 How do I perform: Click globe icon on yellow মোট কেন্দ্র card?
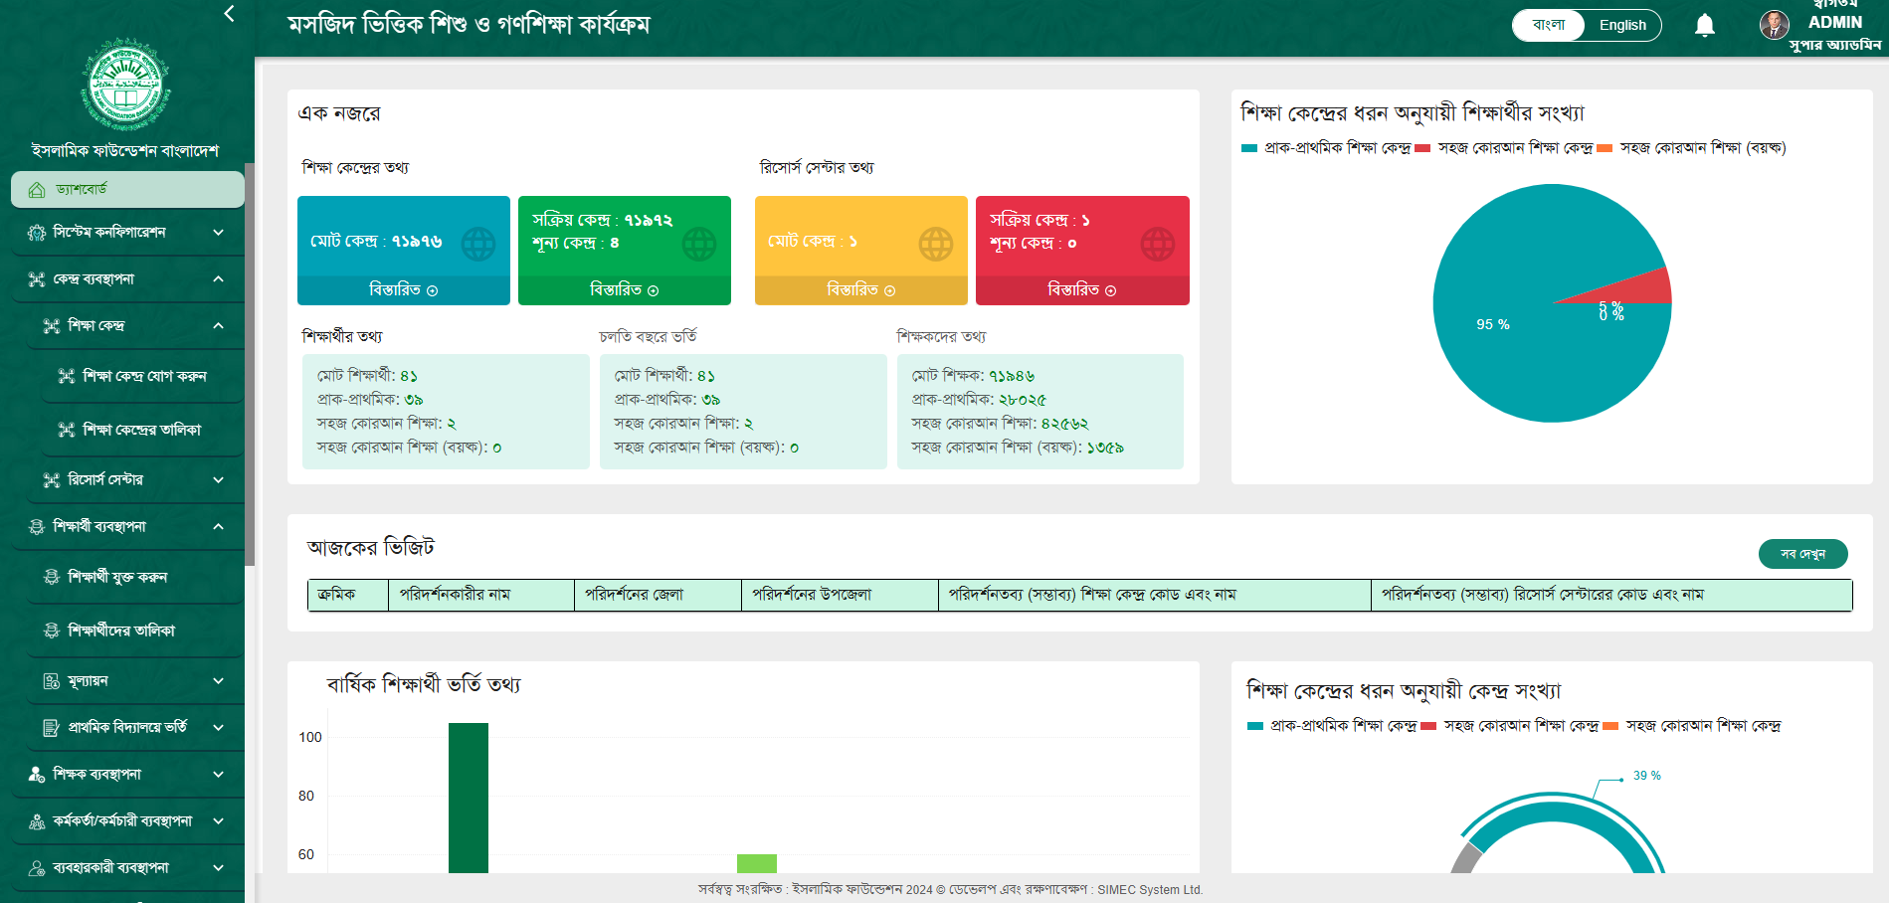click(936, 244)
